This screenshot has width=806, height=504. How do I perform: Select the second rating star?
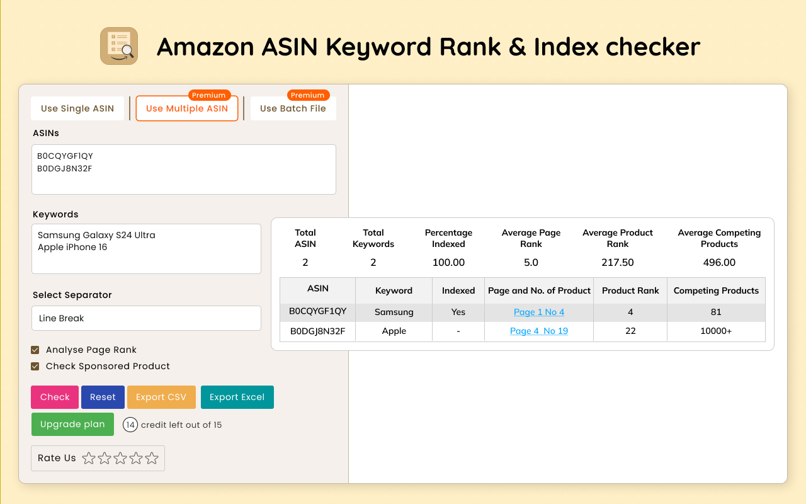point(105,458)
